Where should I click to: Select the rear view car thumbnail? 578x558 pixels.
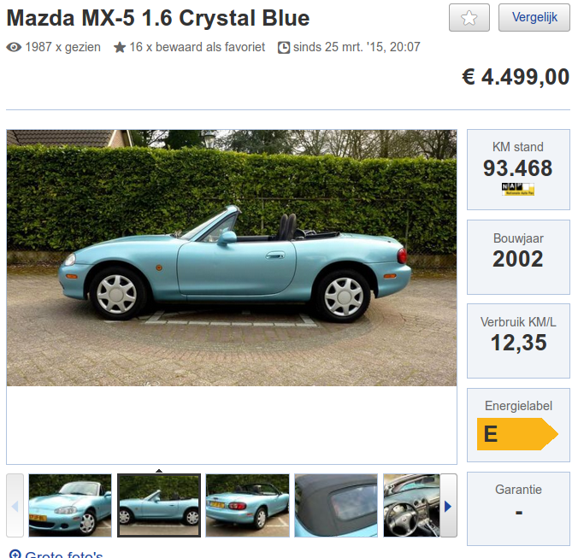(247, 505)
